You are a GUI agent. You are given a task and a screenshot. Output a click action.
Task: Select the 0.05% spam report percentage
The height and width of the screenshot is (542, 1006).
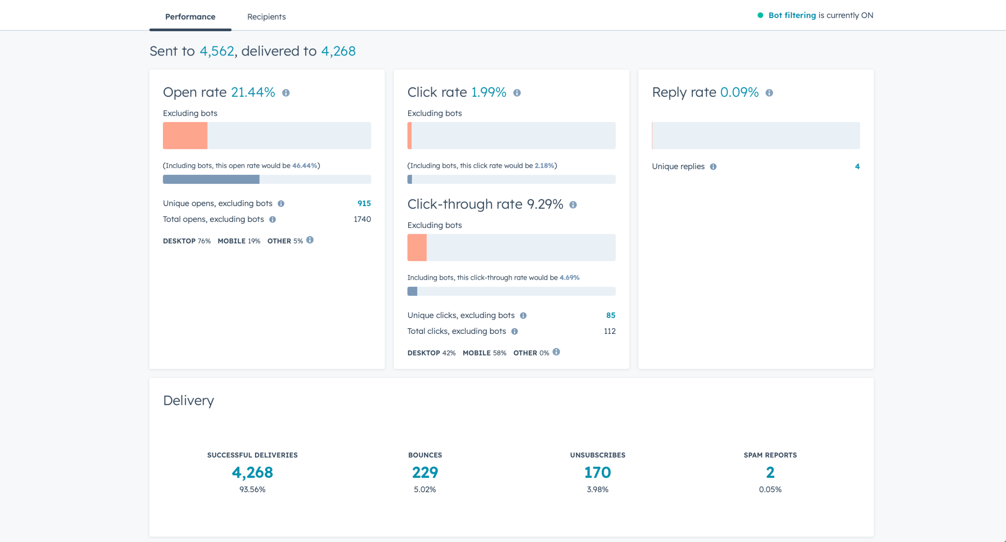pyautogui.click(x=770, y=489)
